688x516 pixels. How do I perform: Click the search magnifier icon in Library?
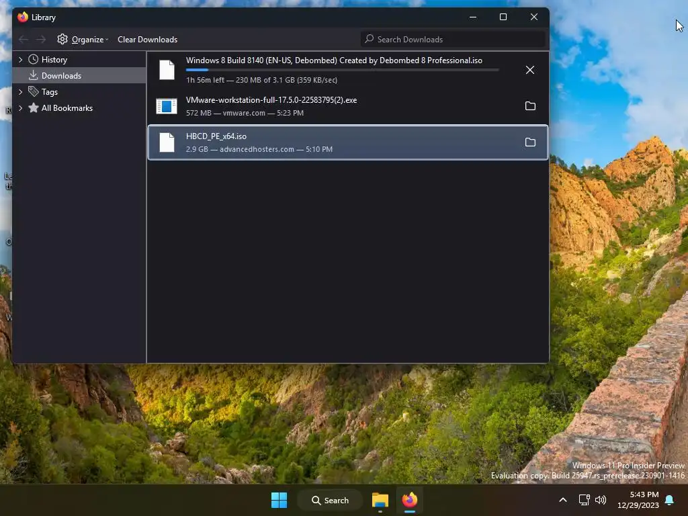tap(369, 39)
